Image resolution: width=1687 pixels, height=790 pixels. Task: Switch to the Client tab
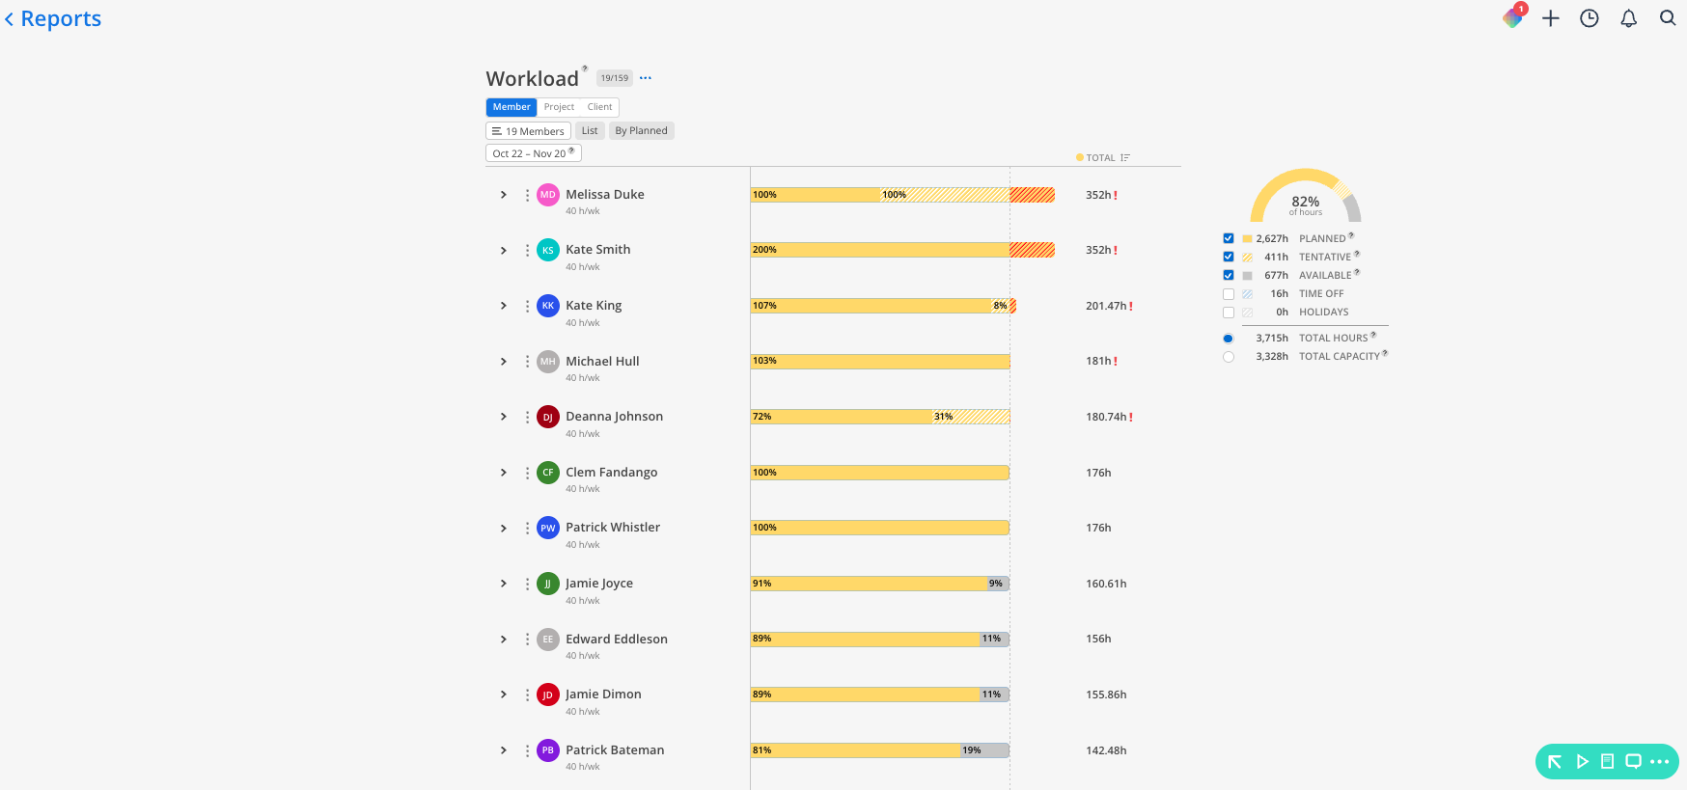click(599, 107)
